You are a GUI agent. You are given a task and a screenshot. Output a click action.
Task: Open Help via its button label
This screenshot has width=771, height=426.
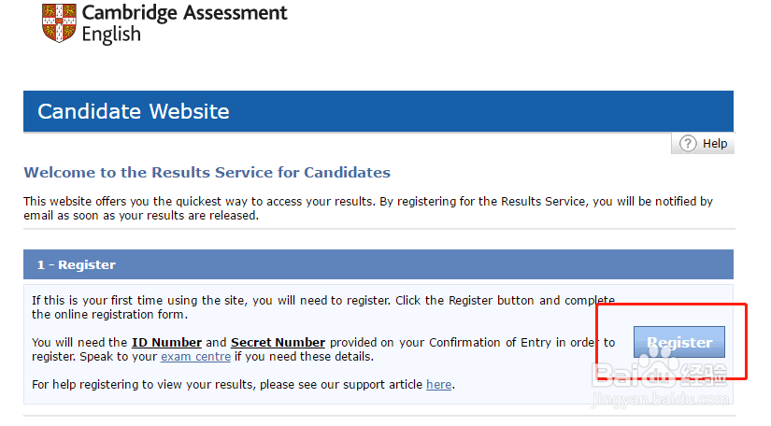[x=714, y=144]
